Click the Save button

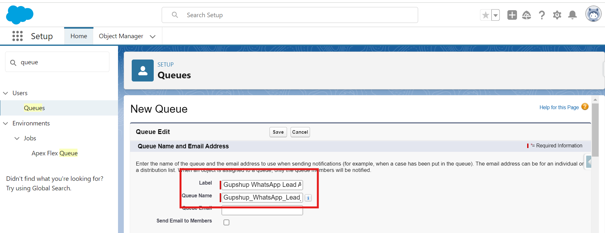(x=278, y=132)
